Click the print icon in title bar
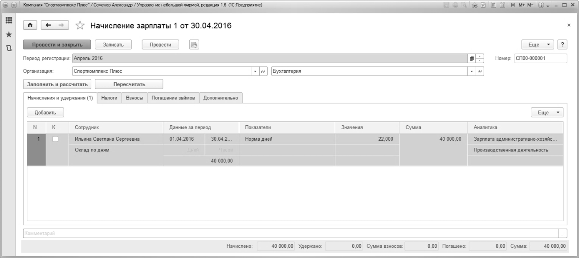Image resolution: width=579 pixels, height=258 pixels. (x=455, y=5)
